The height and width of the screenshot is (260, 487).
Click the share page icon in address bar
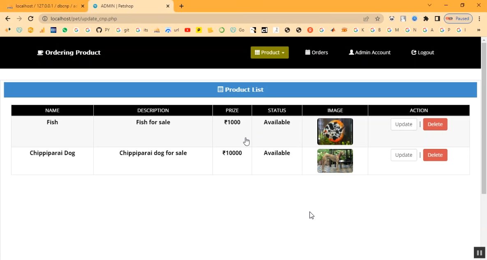(x=366, y=19)
